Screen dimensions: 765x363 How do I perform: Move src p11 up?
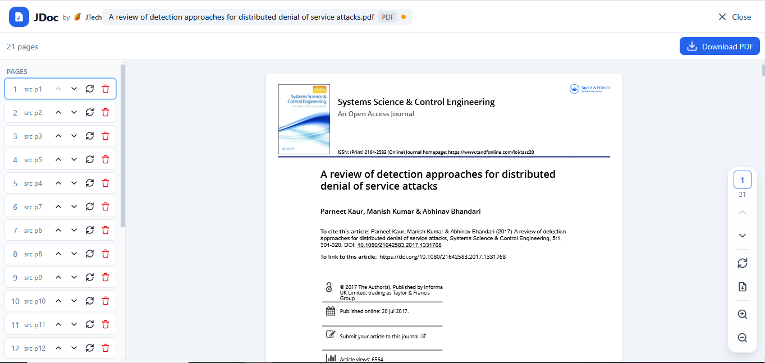click(58, 324)
